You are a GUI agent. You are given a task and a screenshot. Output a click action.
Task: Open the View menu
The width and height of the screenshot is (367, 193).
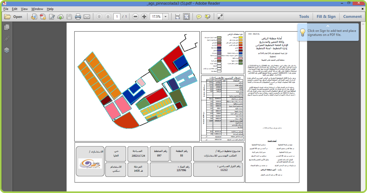24,9
